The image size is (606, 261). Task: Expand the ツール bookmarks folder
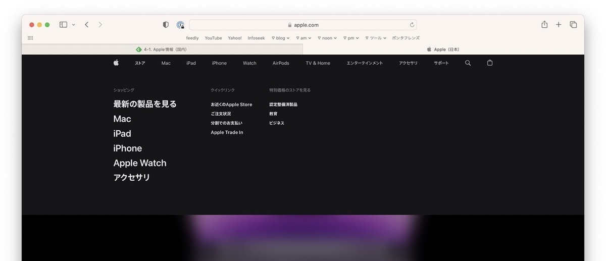point(376,38)
